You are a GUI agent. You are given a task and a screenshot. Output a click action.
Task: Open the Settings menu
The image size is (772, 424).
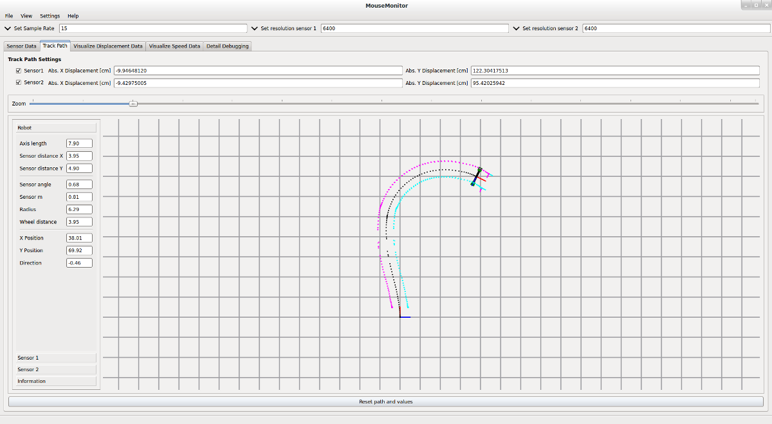coord(50,15)
